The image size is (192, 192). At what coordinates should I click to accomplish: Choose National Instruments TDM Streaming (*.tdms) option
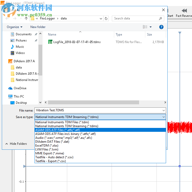point(100,126)
